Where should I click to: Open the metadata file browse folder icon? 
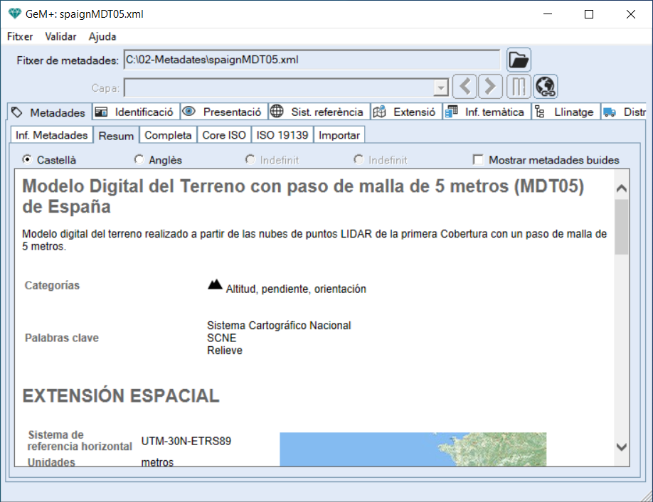point(519,60)
